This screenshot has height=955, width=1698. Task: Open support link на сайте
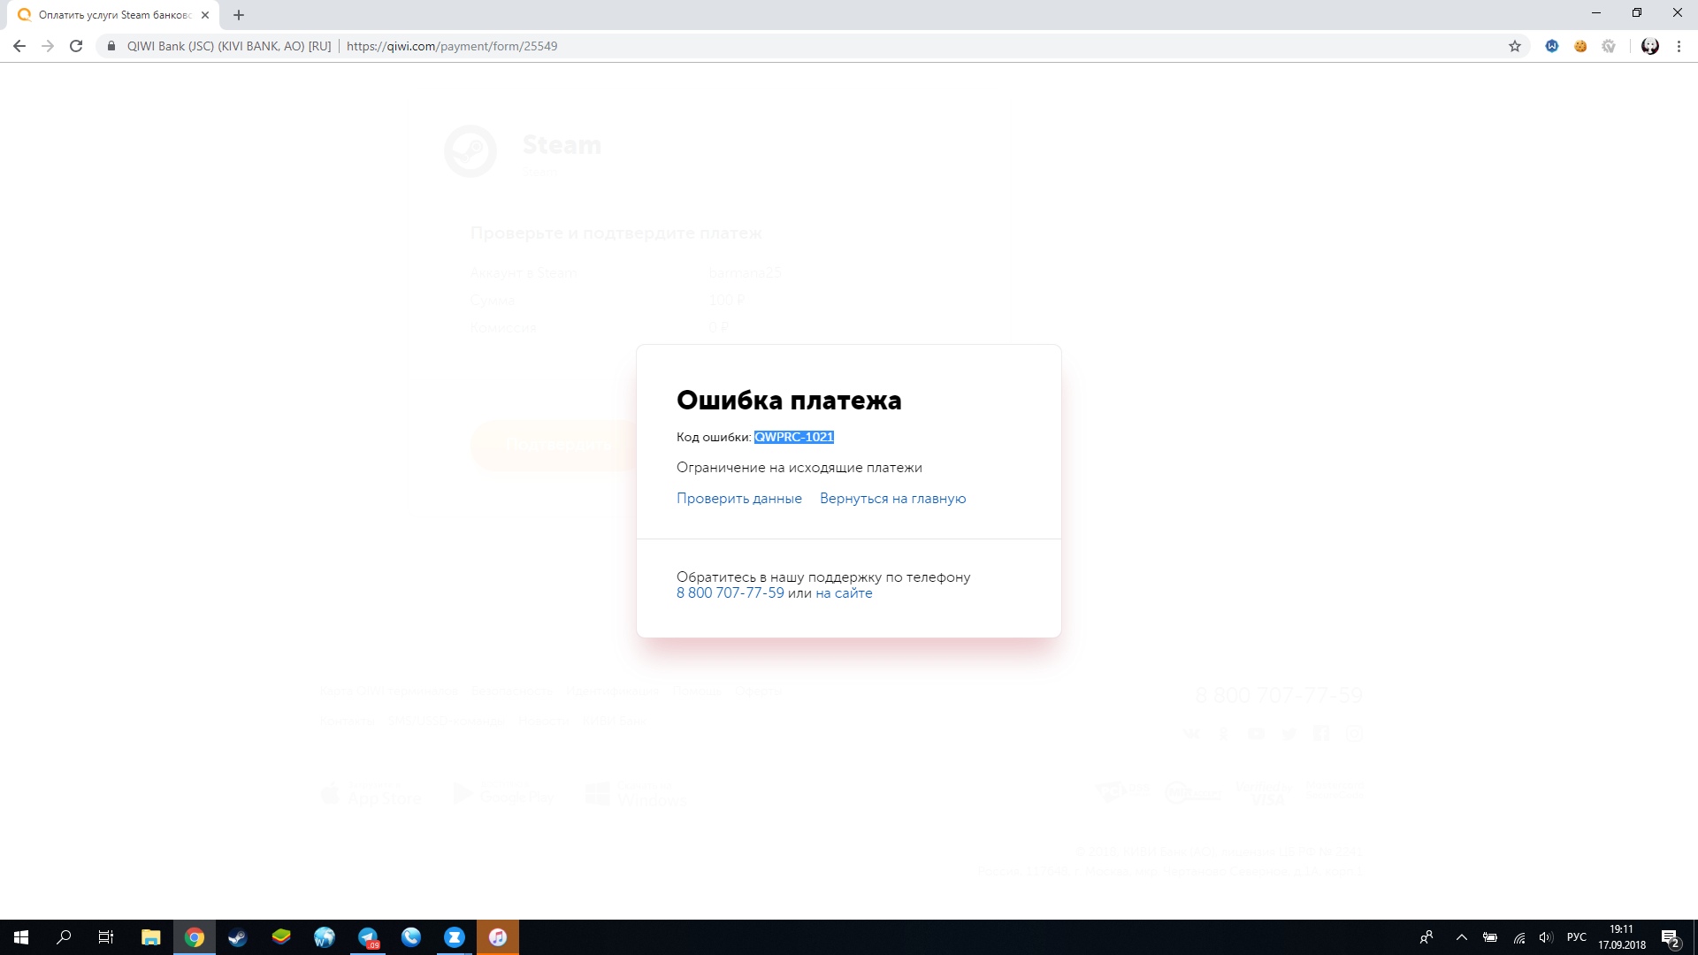tap(844, 593)
